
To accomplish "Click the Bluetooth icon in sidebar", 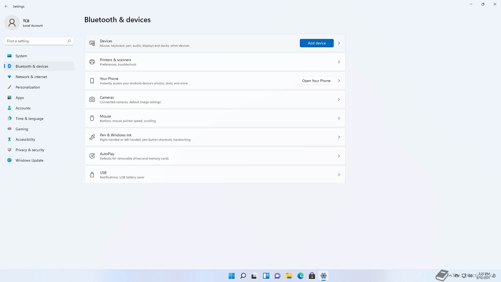I will coord(9,66).
